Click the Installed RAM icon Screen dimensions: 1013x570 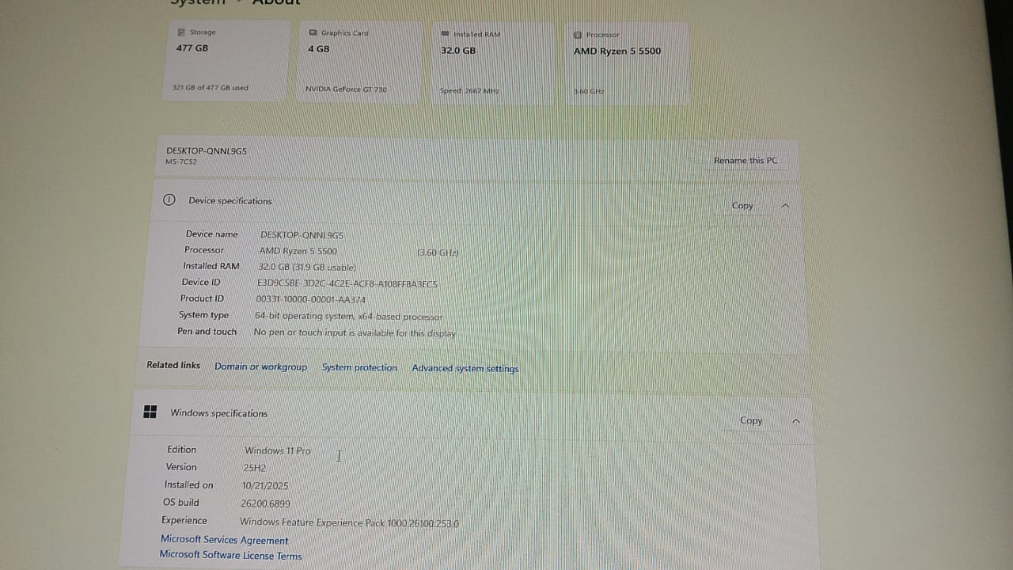(x=446, y=35)
